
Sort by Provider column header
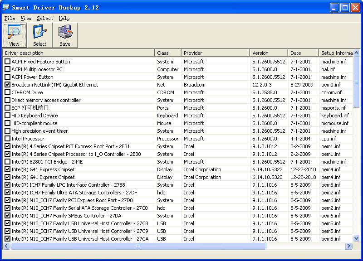point(215,53)
